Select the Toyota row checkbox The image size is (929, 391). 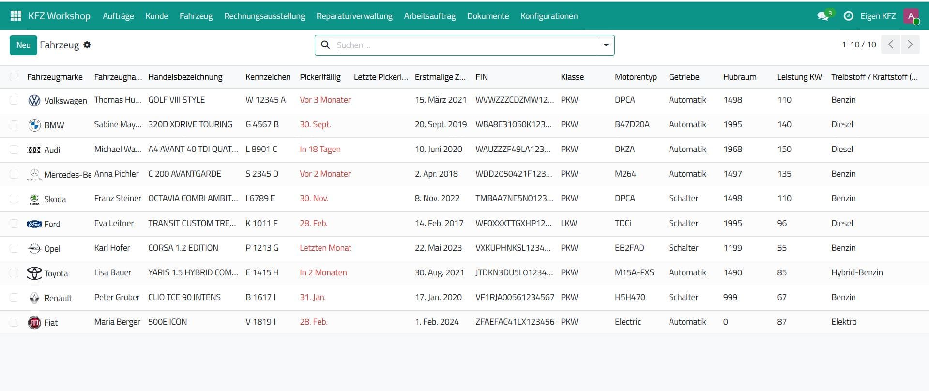(14, 273)
